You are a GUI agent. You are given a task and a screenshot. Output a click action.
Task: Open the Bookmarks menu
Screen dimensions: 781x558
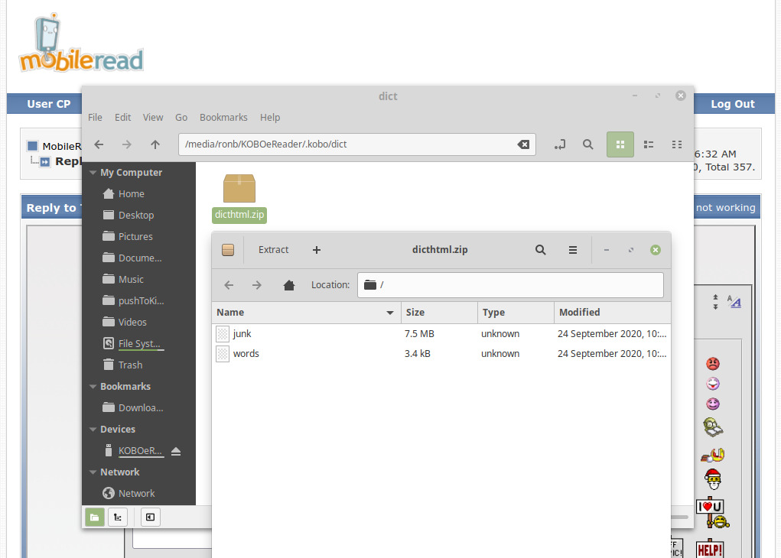pos(223,118)
